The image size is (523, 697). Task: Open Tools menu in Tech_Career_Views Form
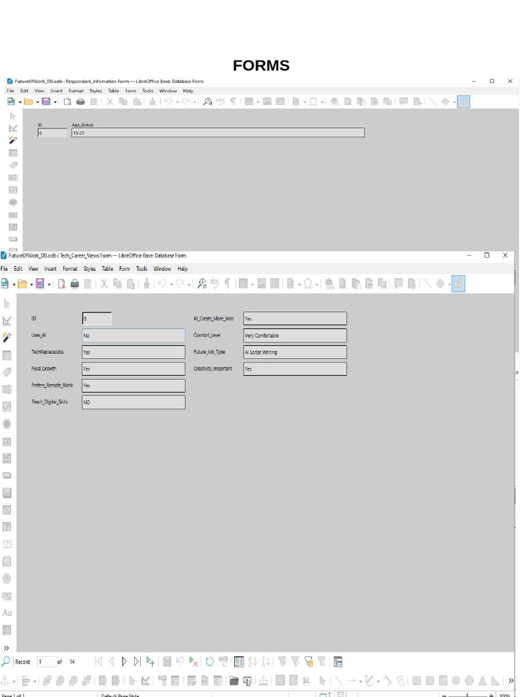[x=142, y=268]
